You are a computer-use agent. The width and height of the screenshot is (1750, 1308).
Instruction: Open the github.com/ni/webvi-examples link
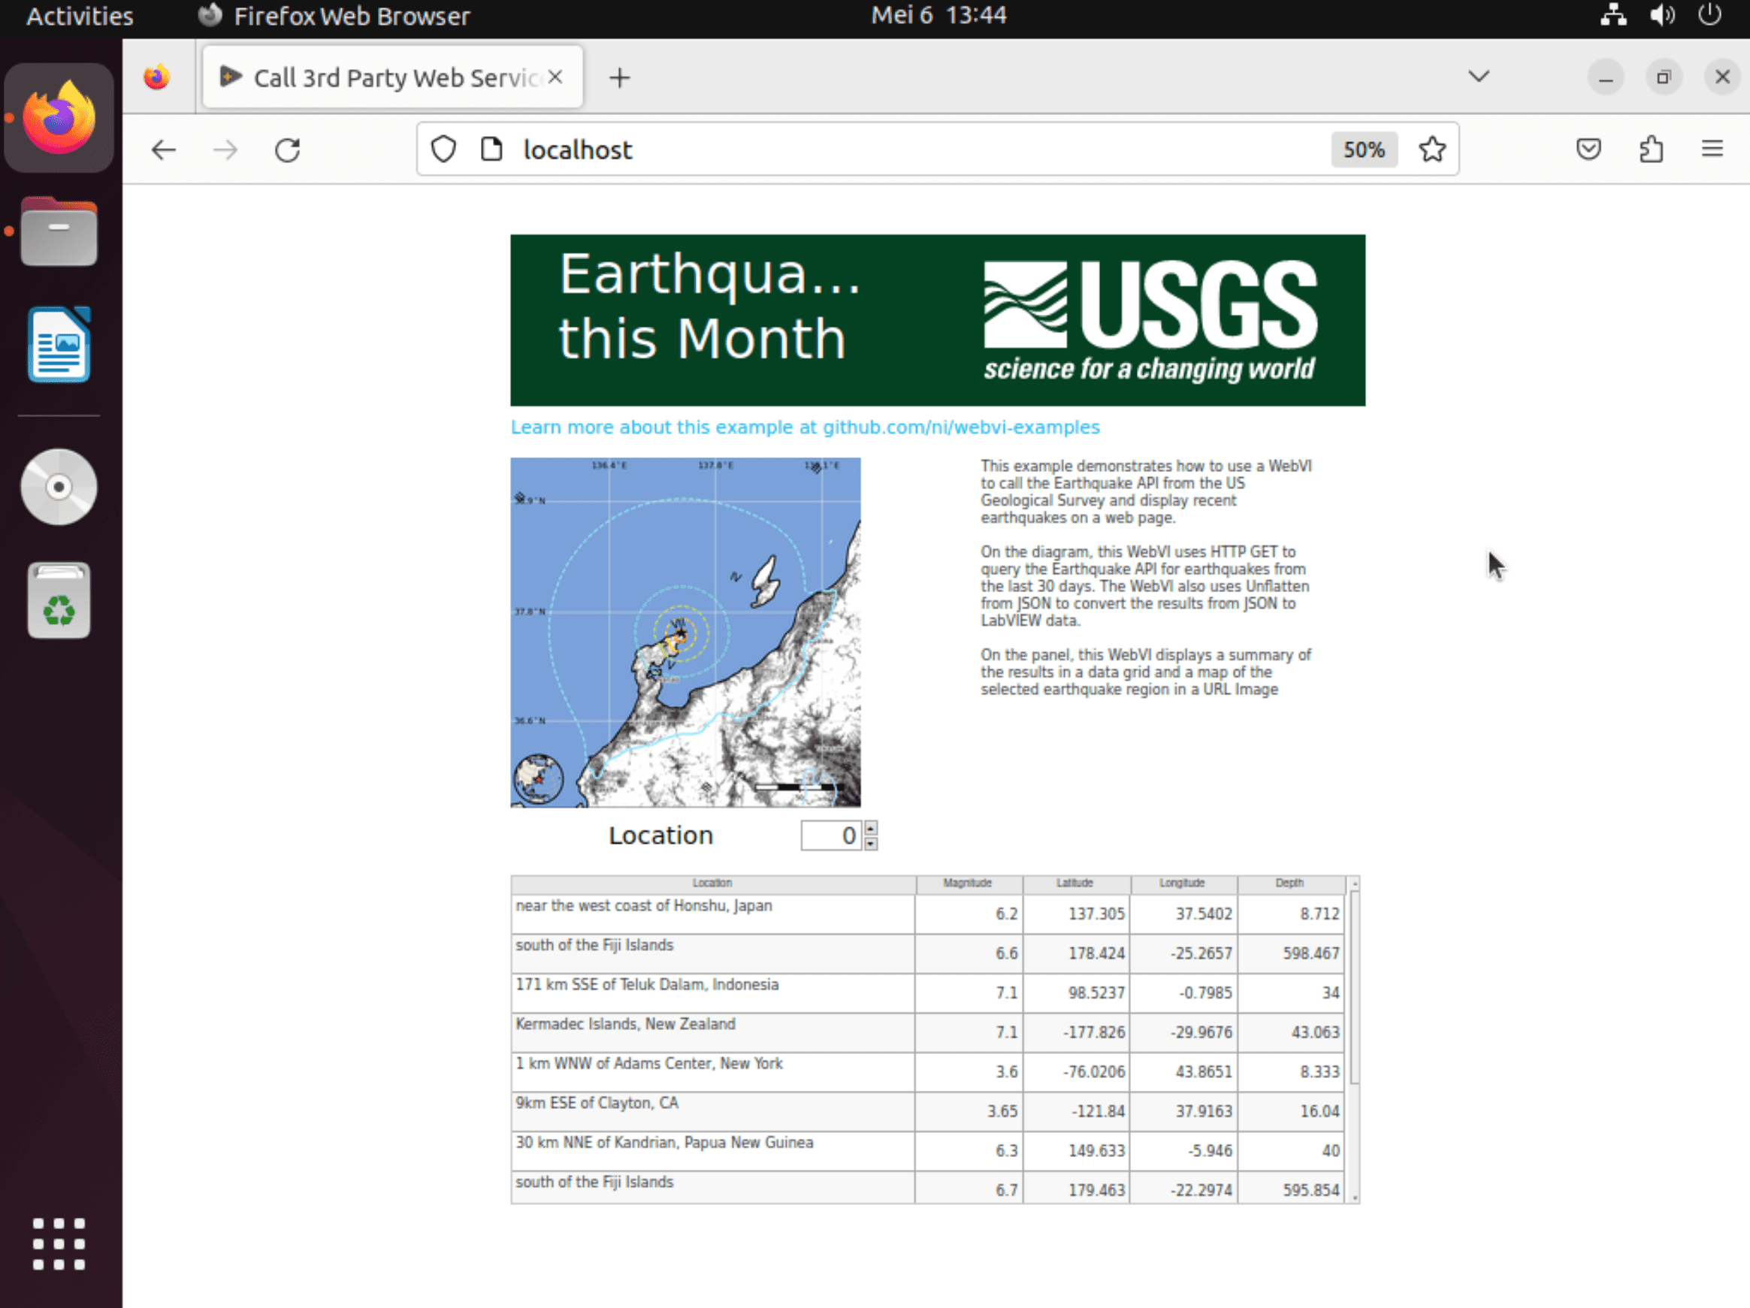805,427
